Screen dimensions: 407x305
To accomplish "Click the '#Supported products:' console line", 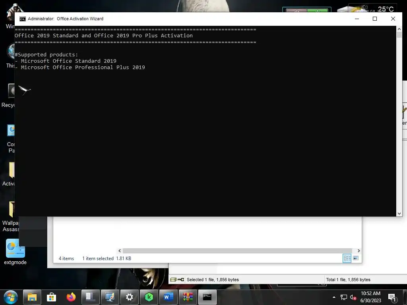I will point(46,55).
